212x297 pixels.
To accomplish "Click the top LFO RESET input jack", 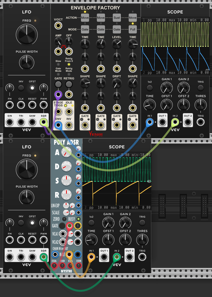I will tap(32, 105).
